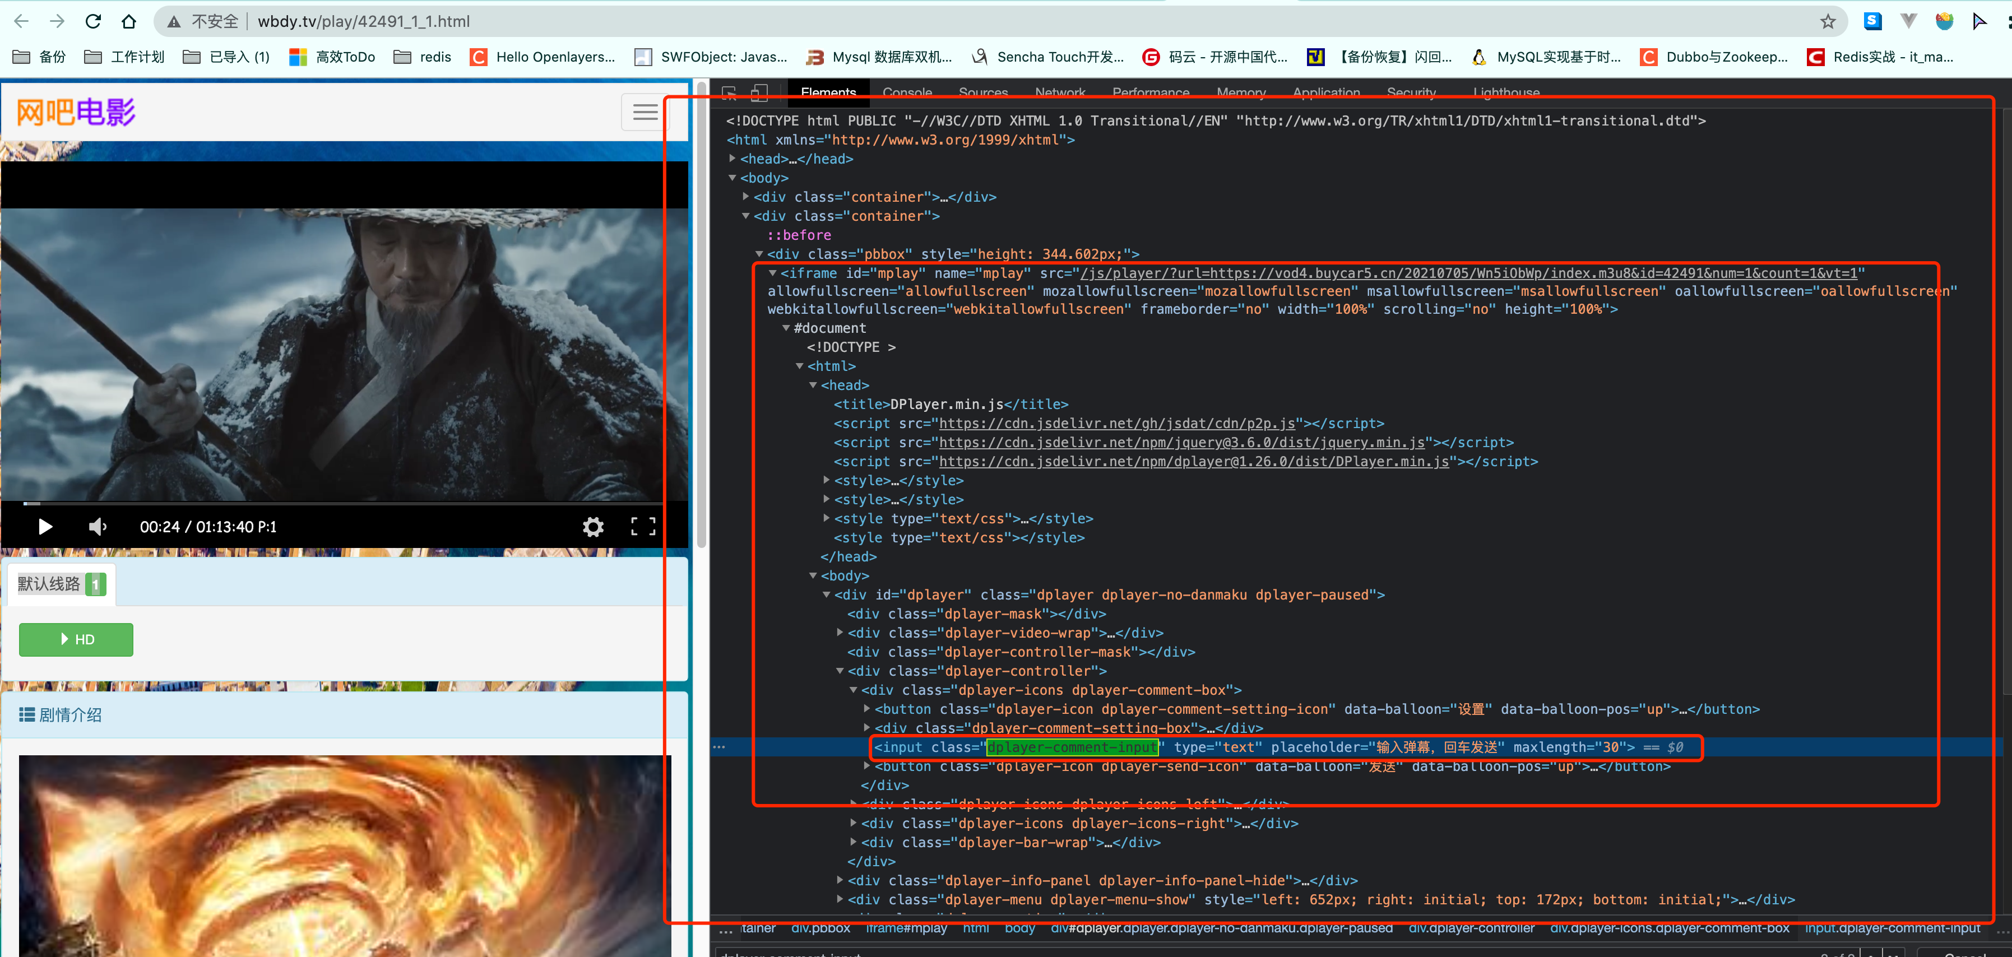Viewport: 2012px width, 957px height.
Task: Click the video progress bar
Action: [x=344, y=504]
